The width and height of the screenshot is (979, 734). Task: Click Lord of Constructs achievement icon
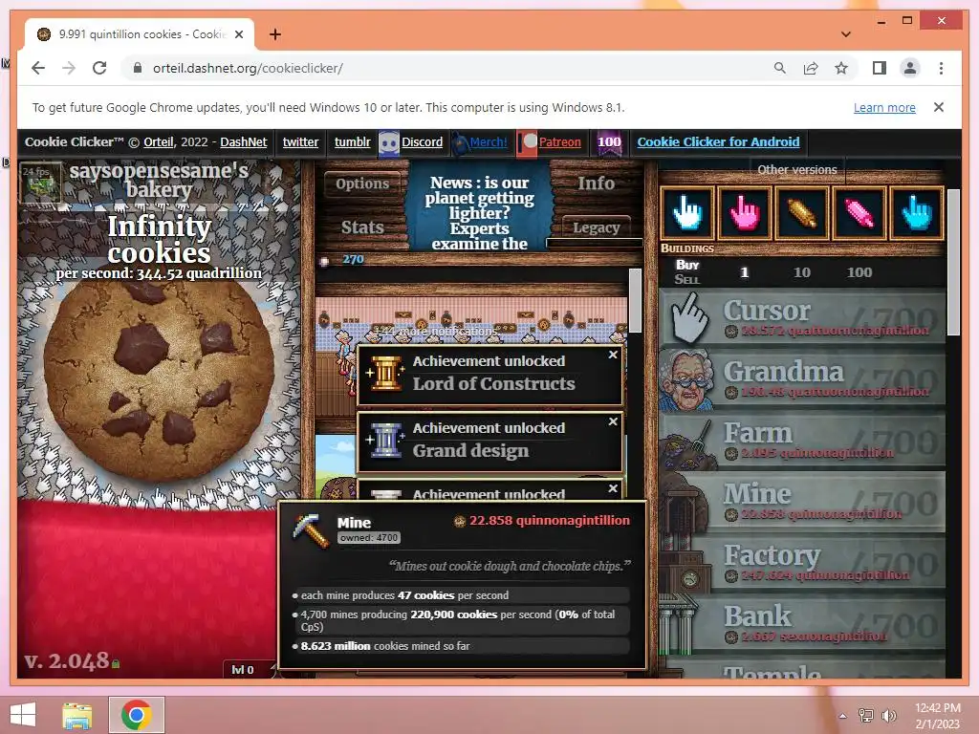(x=385, y=373)
